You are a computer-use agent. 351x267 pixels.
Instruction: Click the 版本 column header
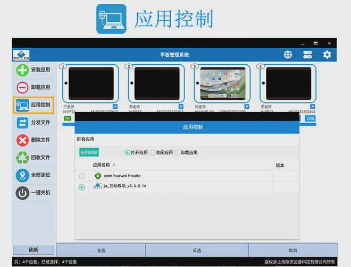click(280, 165)
